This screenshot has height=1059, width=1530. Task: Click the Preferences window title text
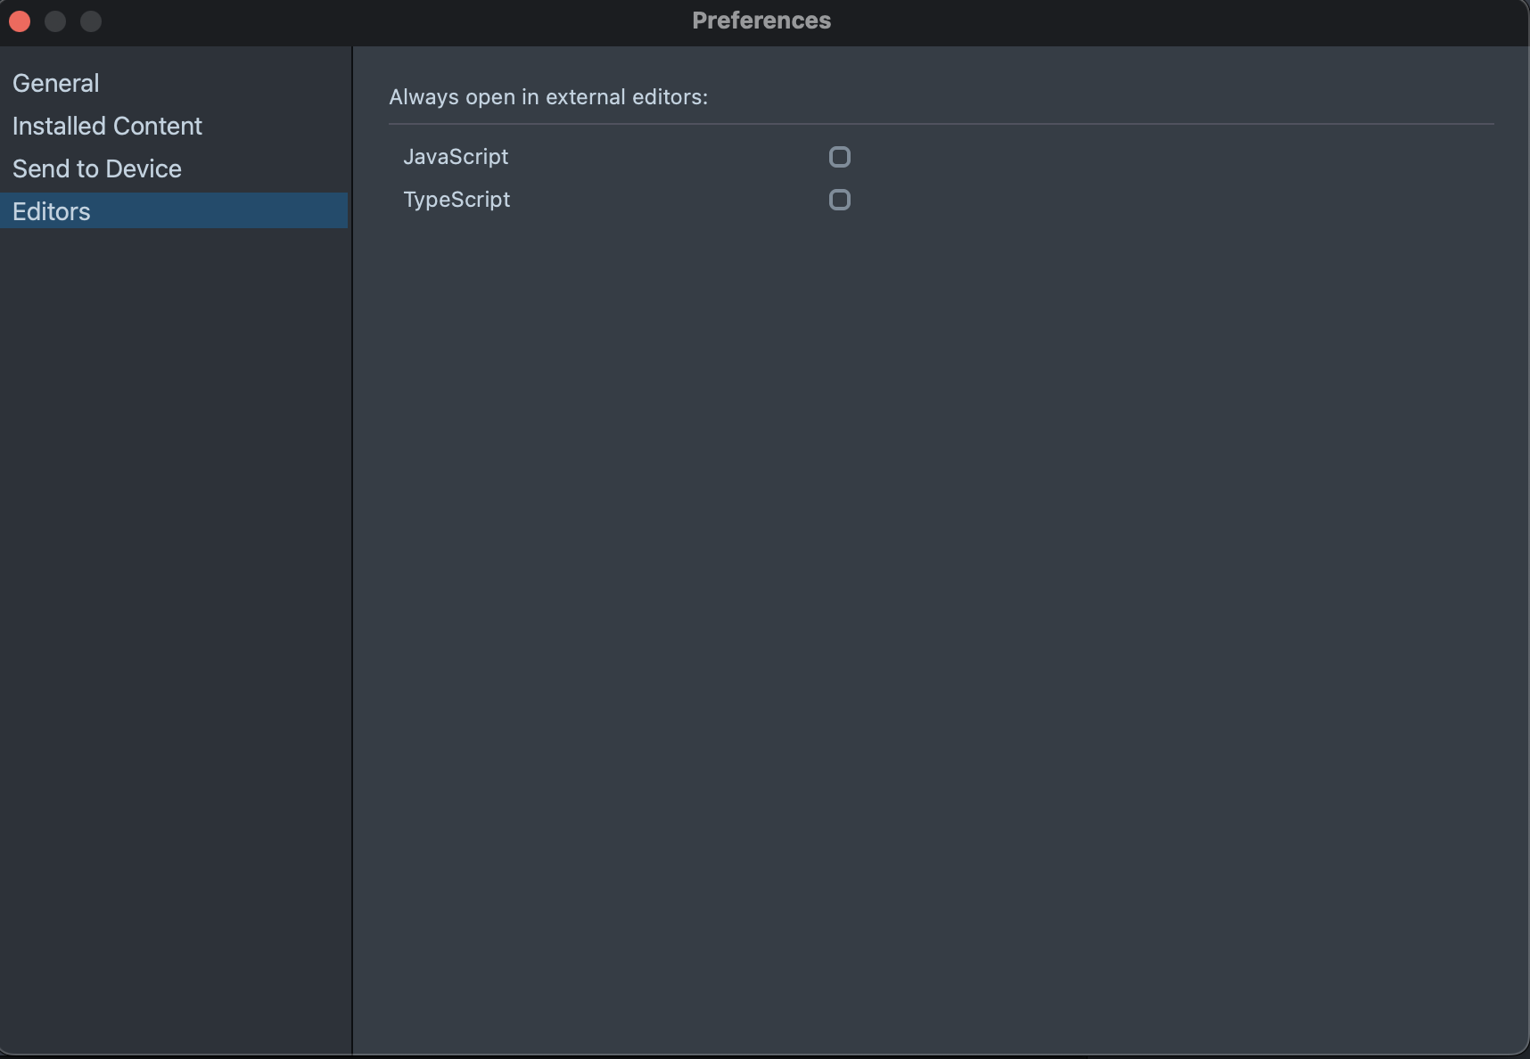761,21
